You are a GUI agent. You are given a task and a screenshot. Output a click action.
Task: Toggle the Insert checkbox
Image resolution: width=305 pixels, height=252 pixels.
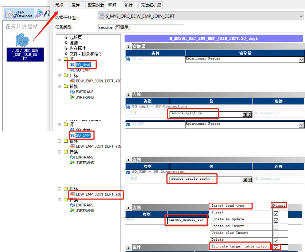276,213
